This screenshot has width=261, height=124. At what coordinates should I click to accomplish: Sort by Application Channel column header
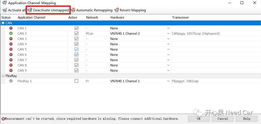42,17
